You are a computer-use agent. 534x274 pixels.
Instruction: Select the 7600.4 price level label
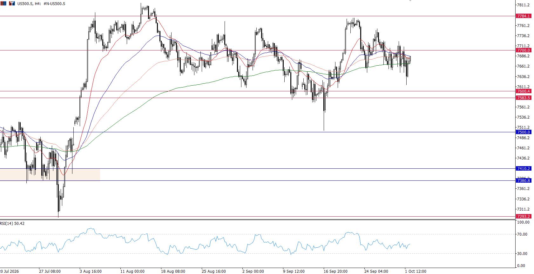(x=523, y=91)
